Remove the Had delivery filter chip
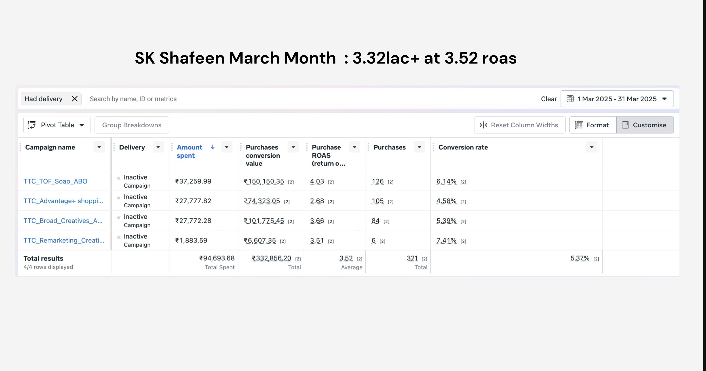 pos(75,99)
